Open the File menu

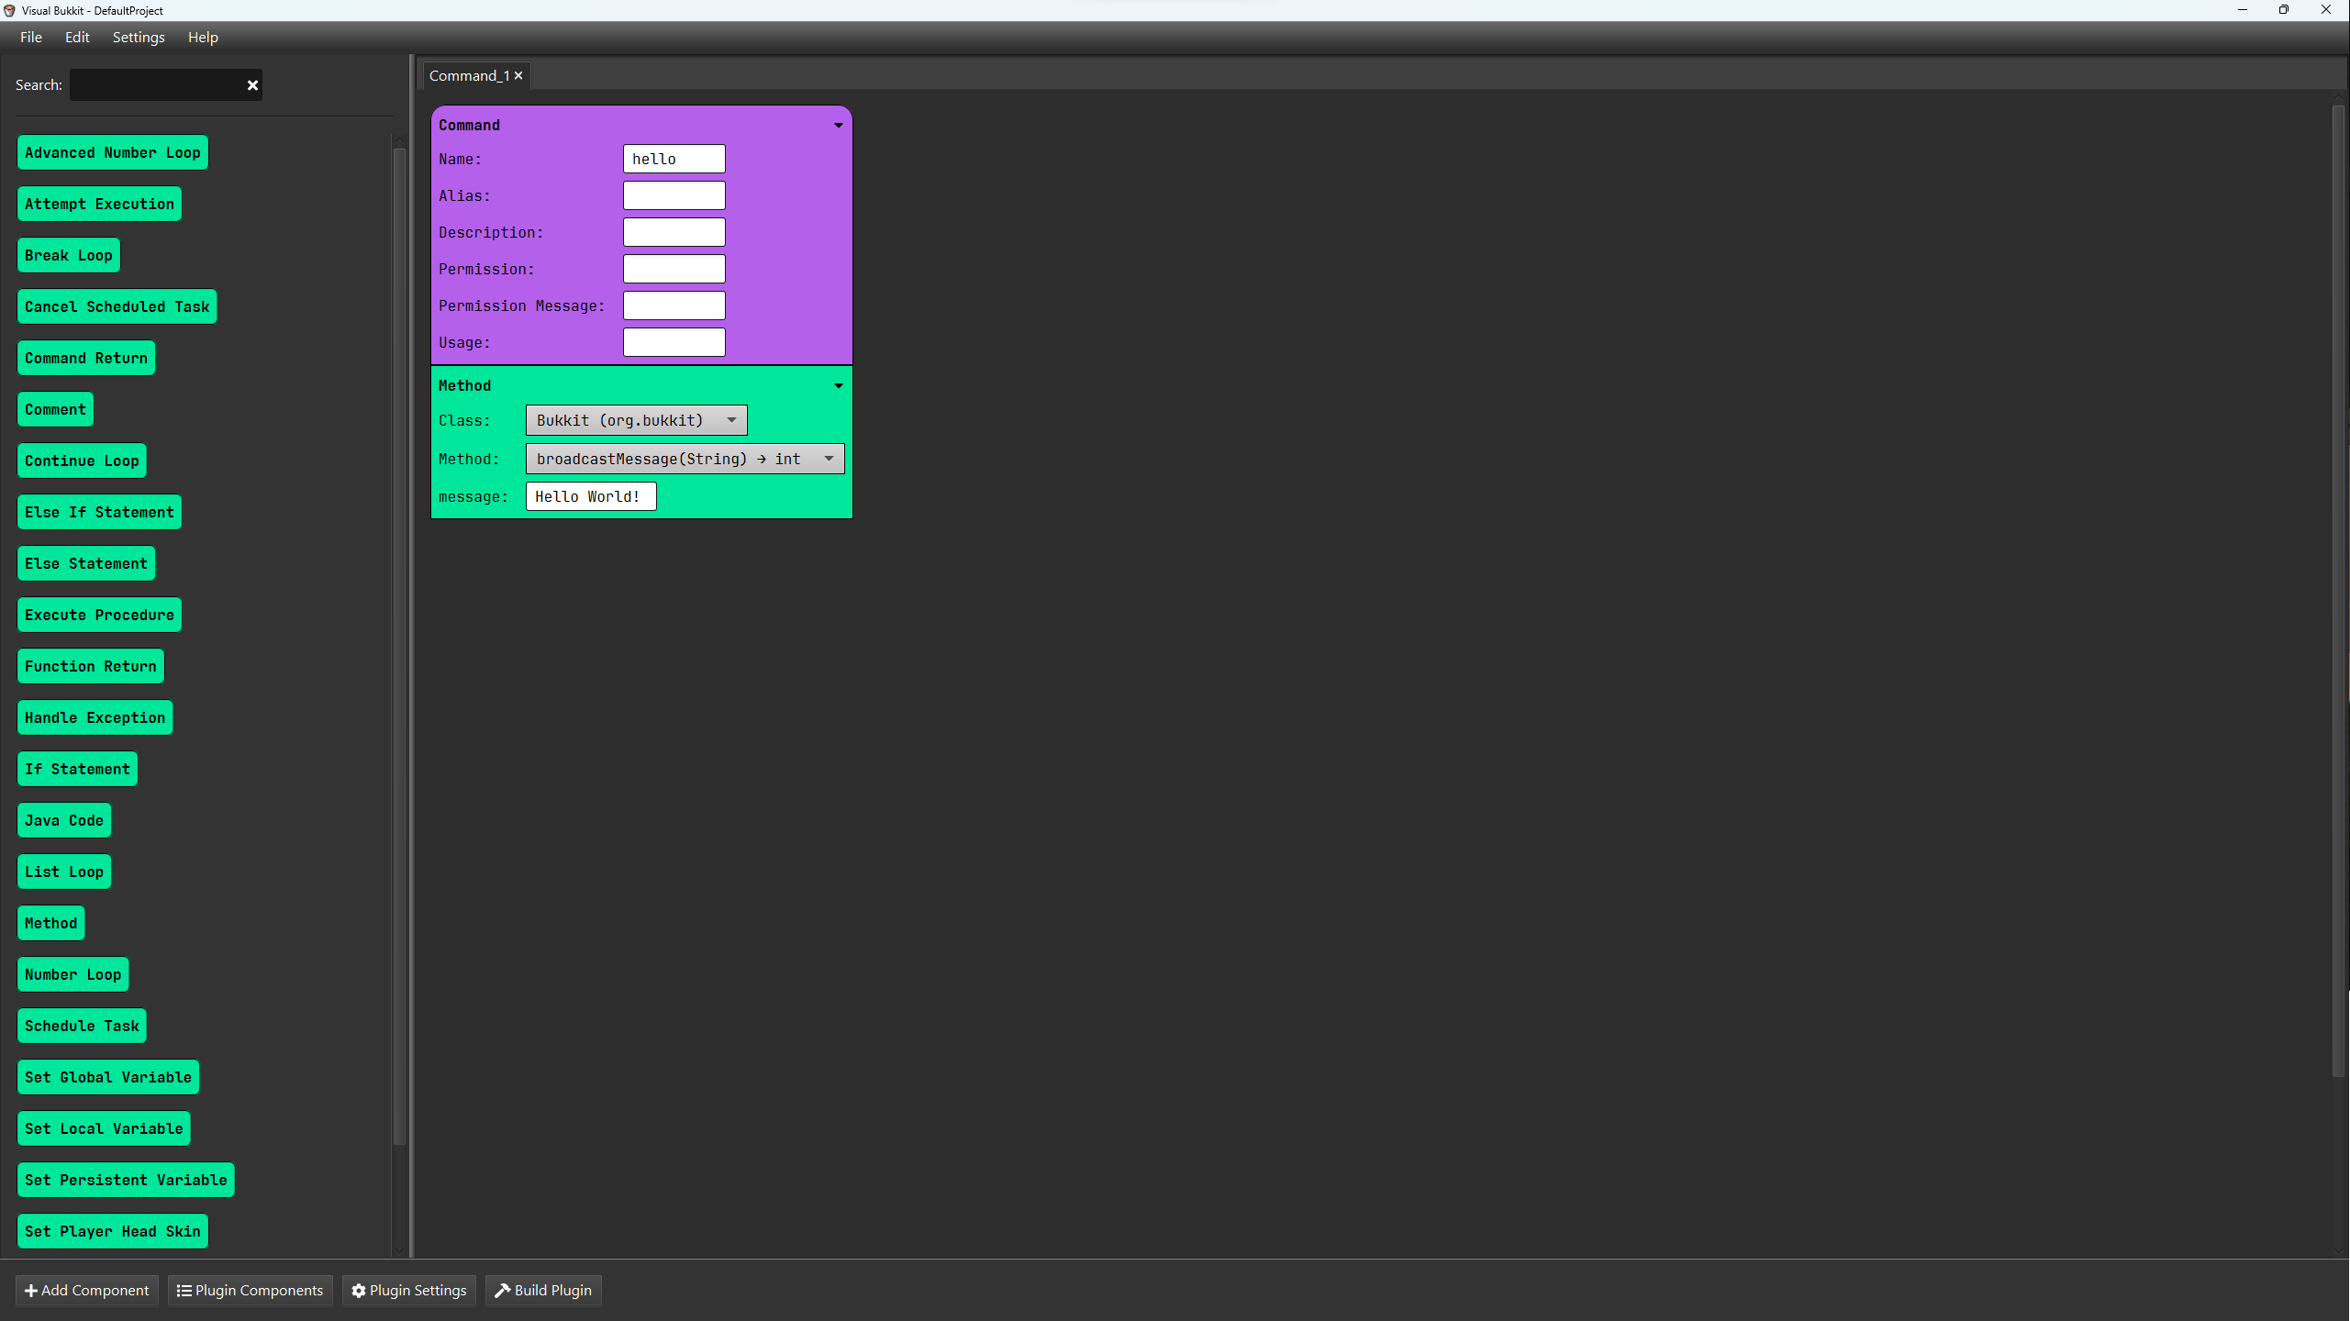pos(31,38)
